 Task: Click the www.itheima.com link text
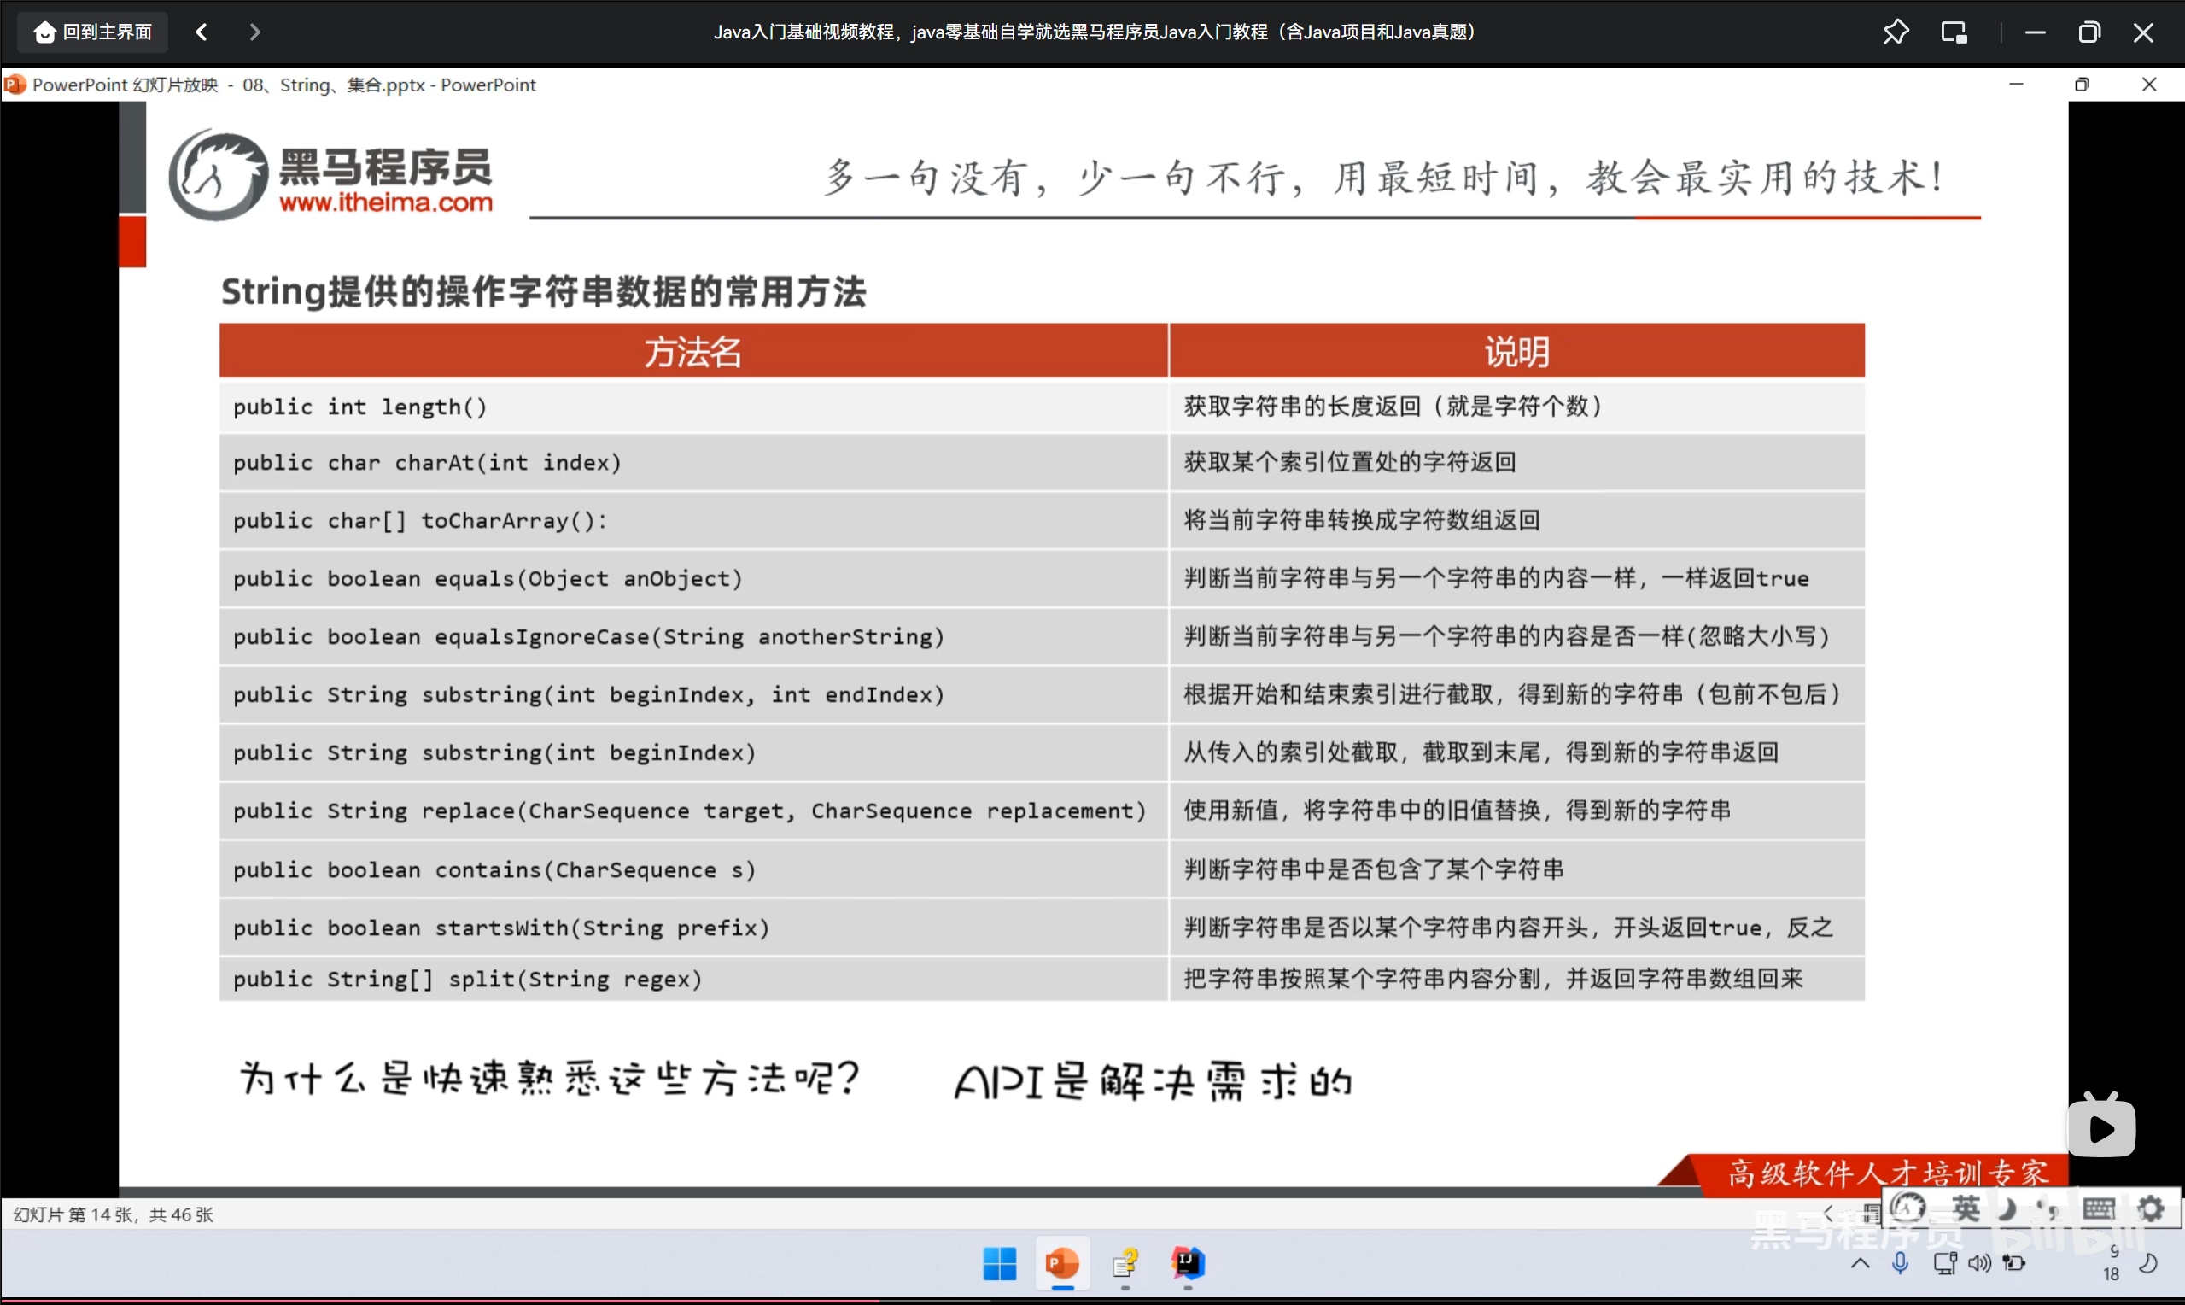386,202
